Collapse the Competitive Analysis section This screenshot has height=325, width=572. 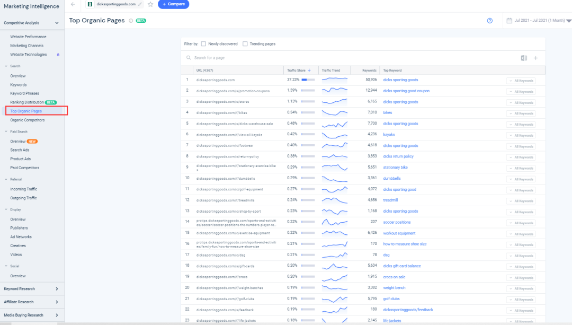(57, 23)
